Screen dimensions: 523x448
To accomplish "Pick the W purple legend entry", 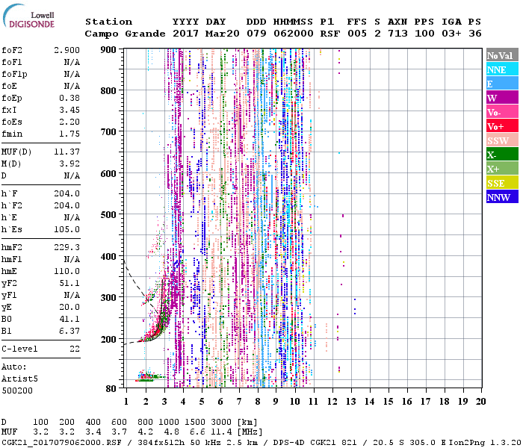I will click(502, 98).
